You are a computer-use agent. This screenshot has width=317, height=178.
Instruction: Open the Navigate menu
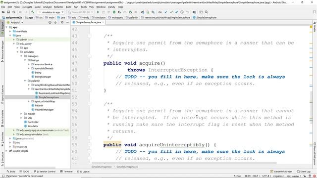click(27, 7)
